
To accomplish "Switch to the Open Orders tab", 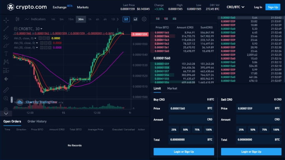I will point(12,121).
